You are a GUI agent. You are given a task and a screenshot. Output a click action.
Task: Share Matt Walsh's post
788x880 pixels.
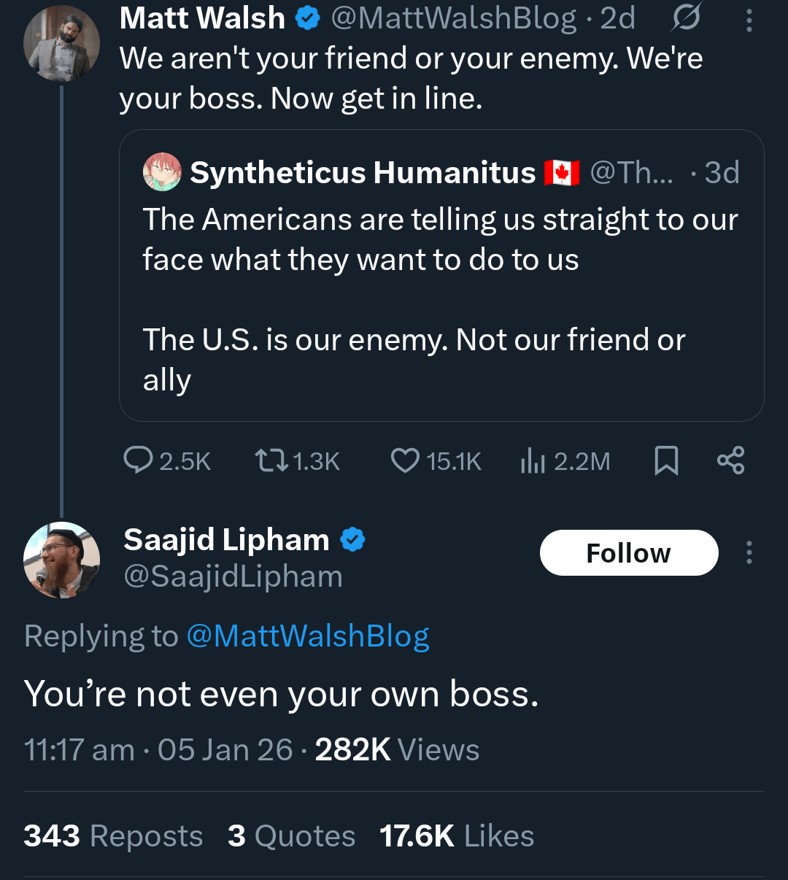[x=730, y=460]
